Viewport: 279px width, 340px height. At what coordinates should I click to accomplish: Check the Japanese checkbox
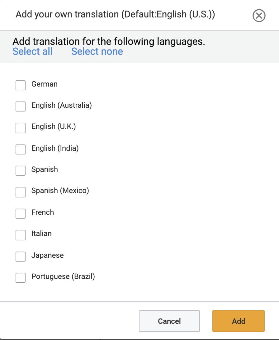tap(21, 257)
